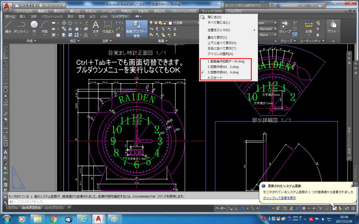Viewport: 359px width, 224px height.
Task: Toggle object snap in status bar
Action: [268, 208]
